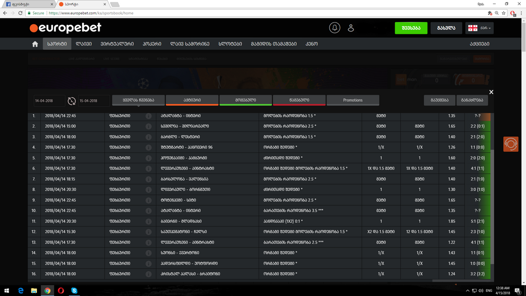Click the date range refresh icon
Image resolution: width=526 pixels, height=296 pixels.
(71, 101)
